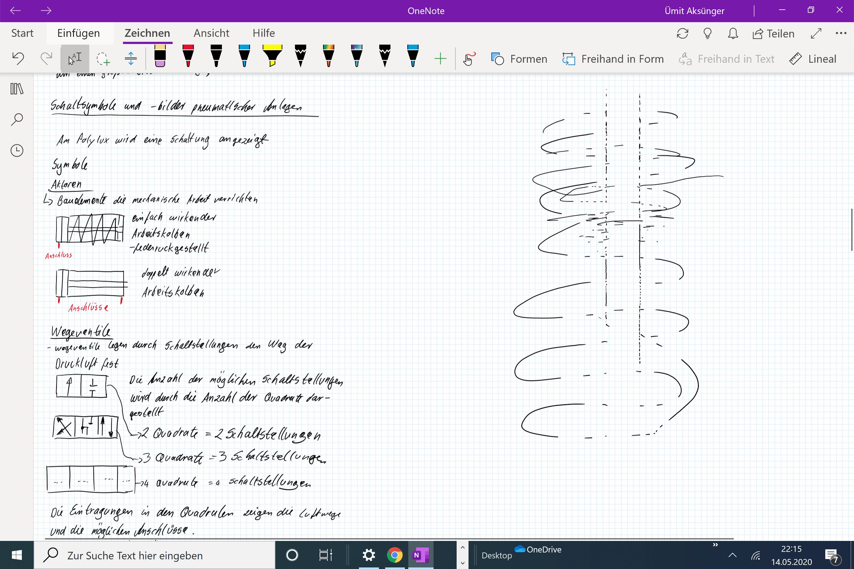Select the red pen
This screenshot has width=854, height=569.
(x=188, y=56)
